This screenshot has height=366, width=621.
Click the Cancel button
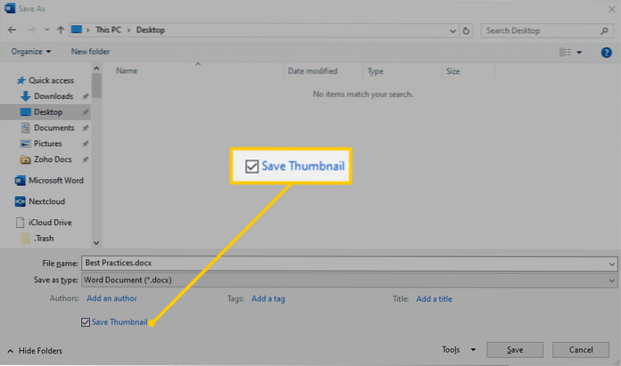(581, 350)
